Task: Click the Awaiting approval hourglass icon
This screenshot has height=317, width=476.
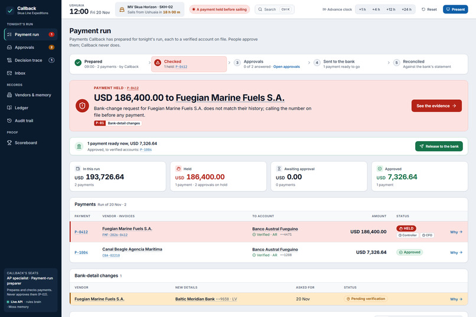Action: (279, 169)
